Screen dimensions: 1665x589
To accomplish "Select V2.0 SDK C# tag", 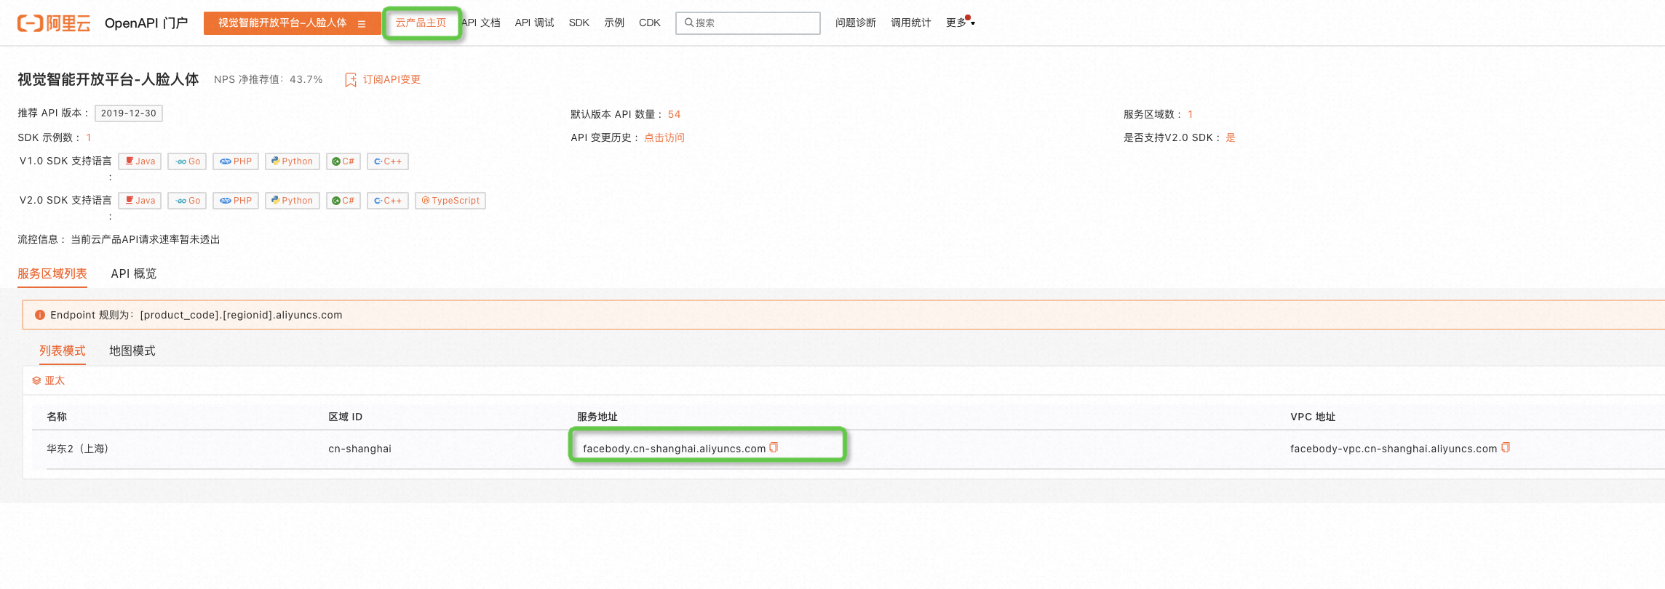I will tap(343, 201).
